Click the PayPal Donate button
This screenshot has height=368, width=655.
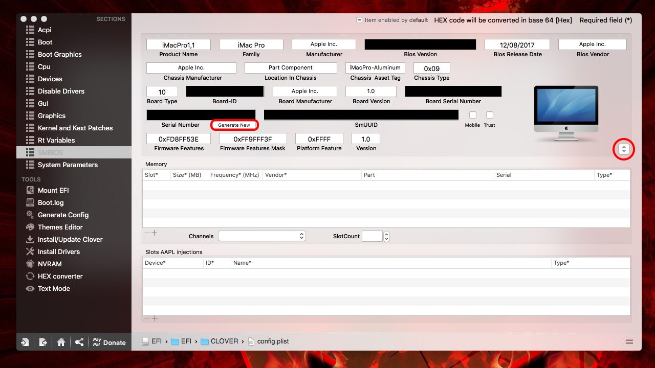tap(109, 342)
